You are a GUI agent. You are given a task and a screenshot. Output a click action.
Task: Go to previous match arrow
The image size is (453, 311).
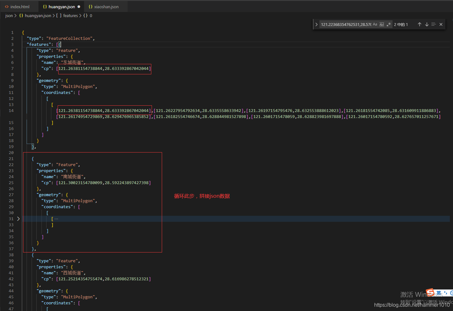[x=419, y=24]
